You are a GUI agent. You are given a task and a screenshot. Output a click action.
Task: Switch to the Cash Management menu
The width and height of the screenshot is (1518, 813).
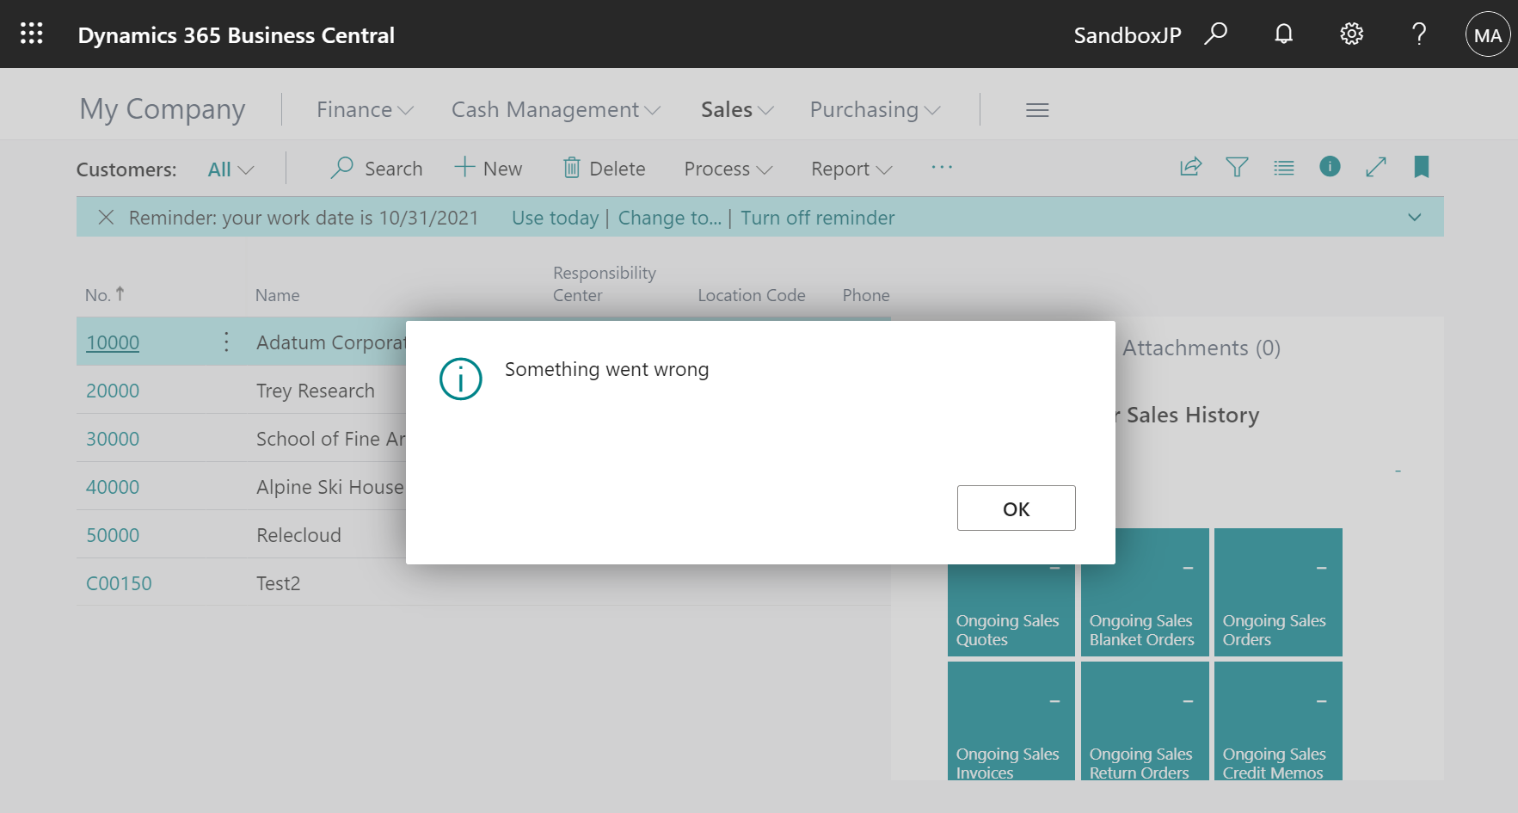pyautogui.click(x=555, y=109)
